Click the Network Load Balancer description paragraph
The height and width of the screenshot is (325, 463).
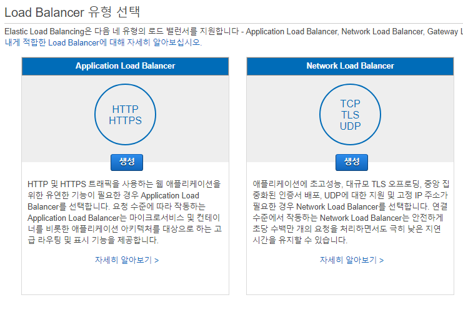click(x=351, y=211)
